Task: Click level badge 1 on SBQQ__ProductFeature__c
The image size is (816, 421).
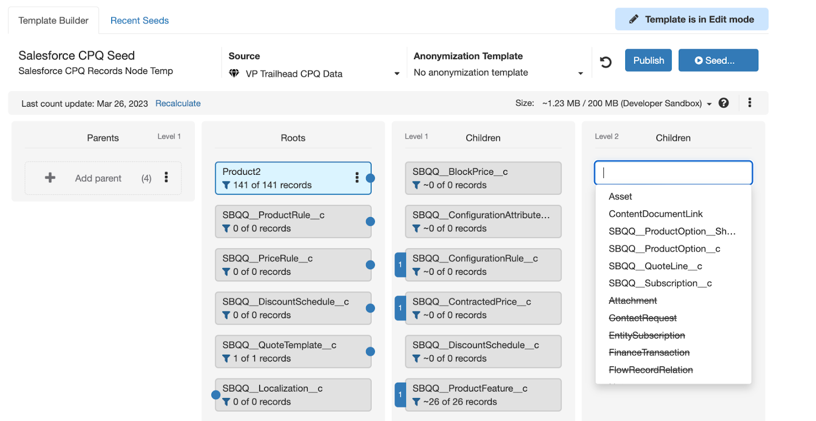Action: point(400,394)
